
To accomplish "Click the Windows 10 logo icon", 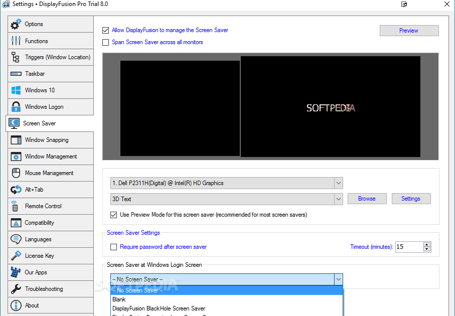I will tap(16, 90).
